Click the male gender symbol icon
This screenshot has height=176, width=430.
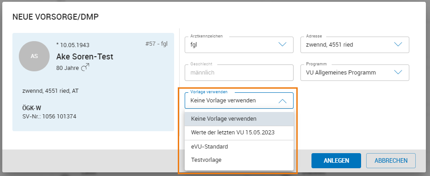(x=85, y=67)
